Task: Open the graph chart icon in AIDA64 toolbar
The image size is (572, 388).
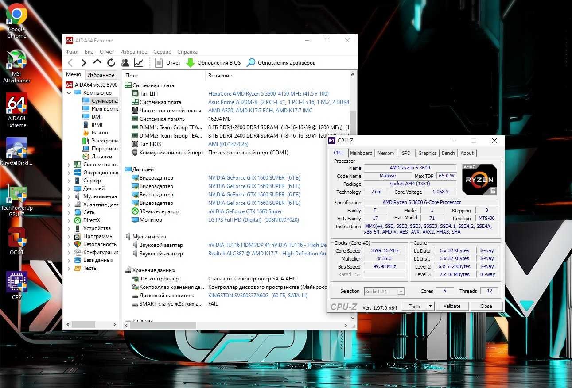Action: (x=139, y=63)
